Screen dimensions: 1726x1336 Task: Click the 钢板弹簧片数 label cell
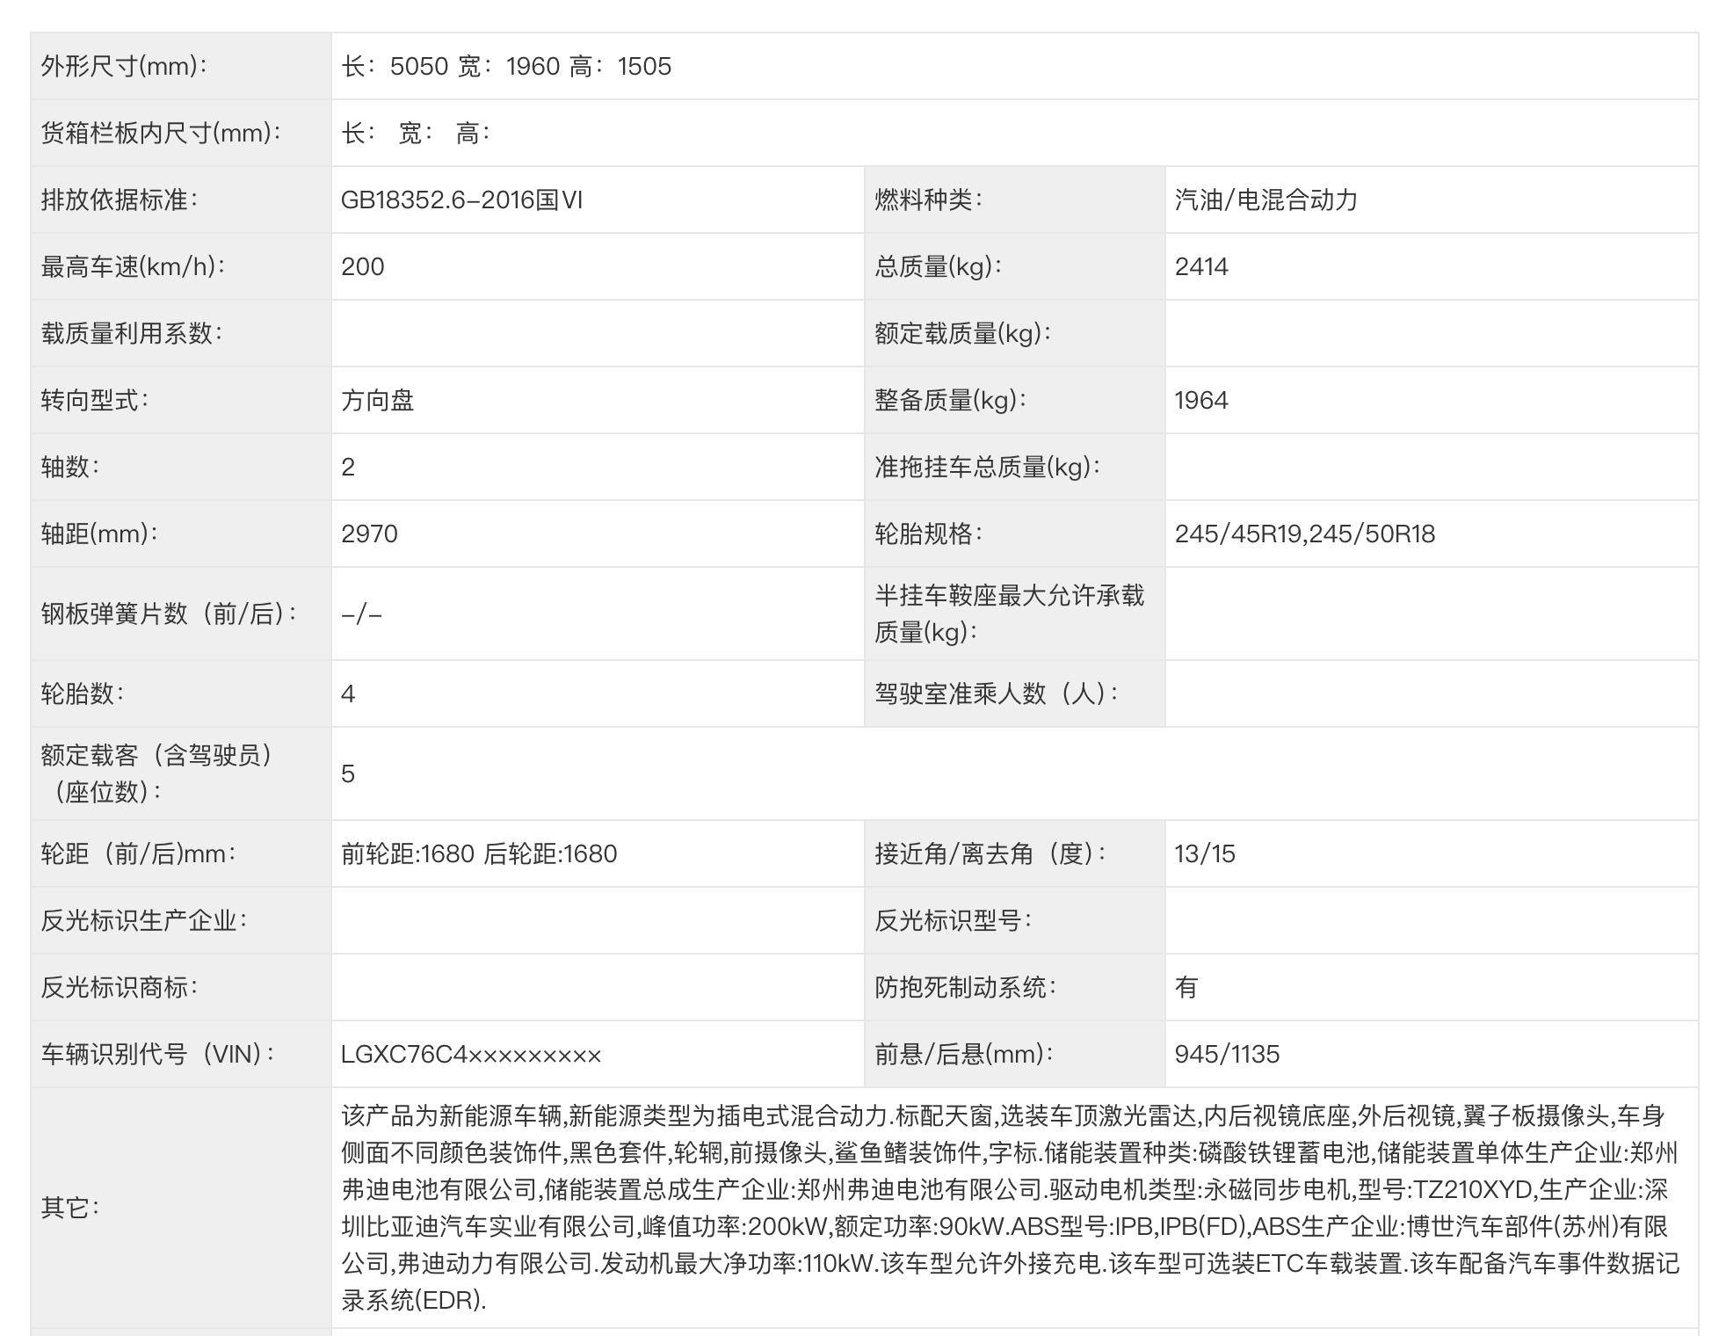pyautogui.click(x=169, y=614)
